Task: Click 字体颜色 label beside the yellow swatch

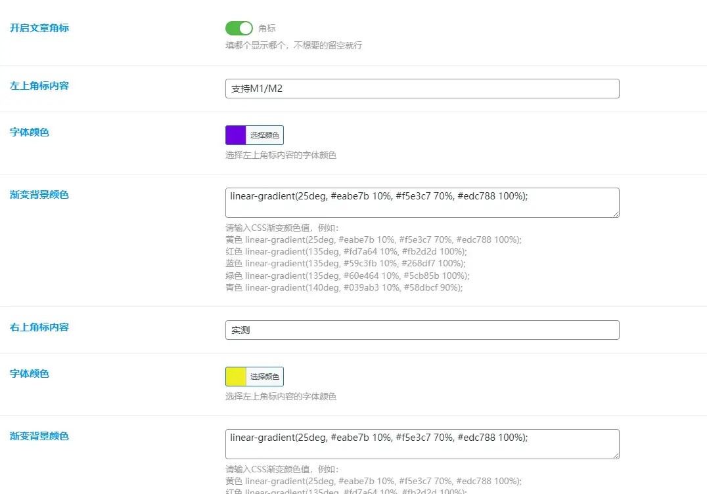Action: click(x=30, y=373)
